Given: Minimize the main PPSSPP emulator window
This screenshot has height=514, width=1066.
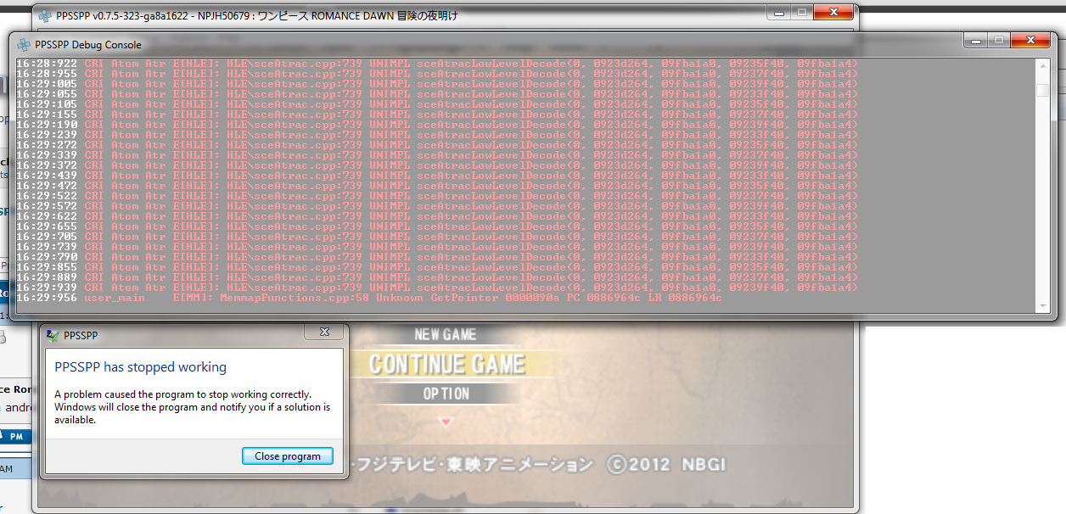Looking at the screenshot, I should [779, 12].
